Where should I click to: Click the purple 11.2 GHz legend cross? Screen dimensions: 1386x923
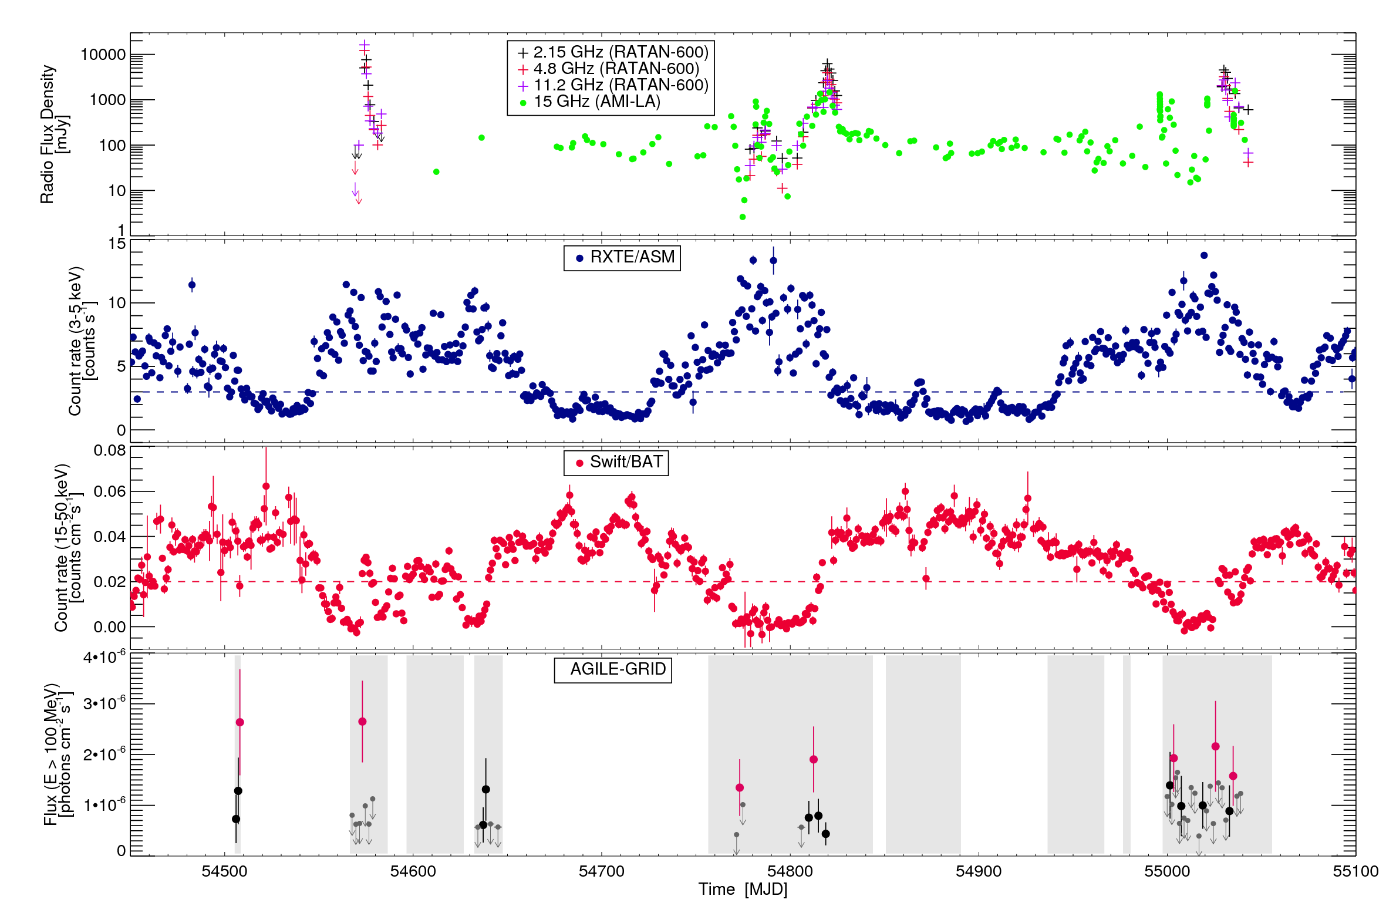pos(522,86)
